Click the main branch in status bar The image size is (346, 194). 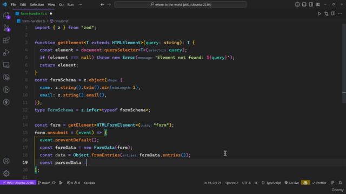[44, 183]
